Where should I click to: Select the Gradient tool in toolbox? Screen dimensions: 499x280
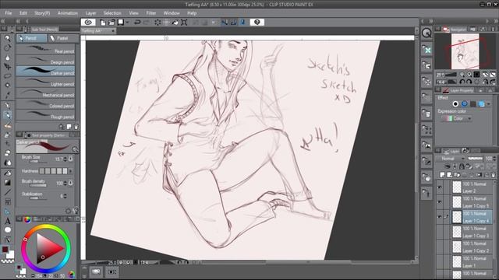tap(7, 183)
